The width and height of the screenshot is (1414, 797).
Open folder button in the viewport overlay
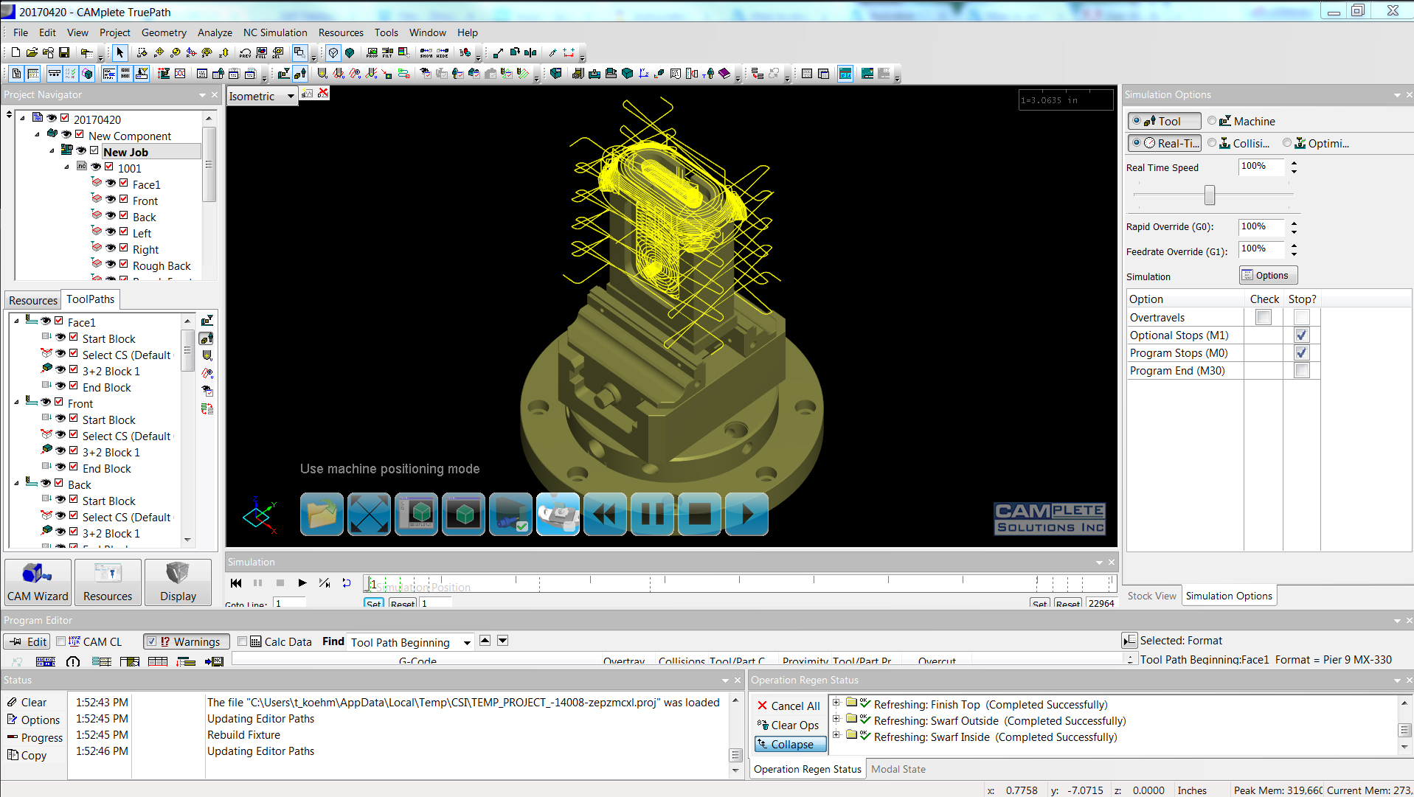322,514
